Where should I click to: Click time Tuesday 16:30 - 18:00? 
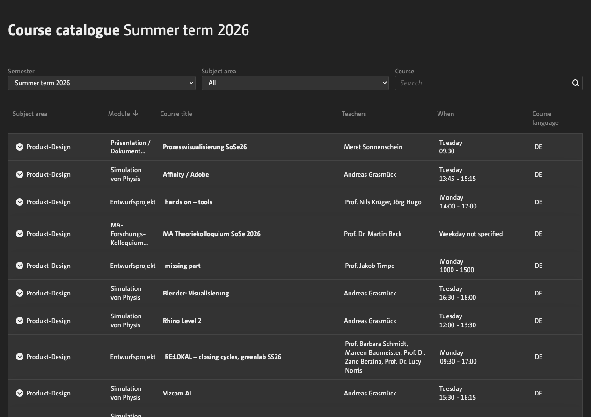pyautogui.click(x=458, y=293)
